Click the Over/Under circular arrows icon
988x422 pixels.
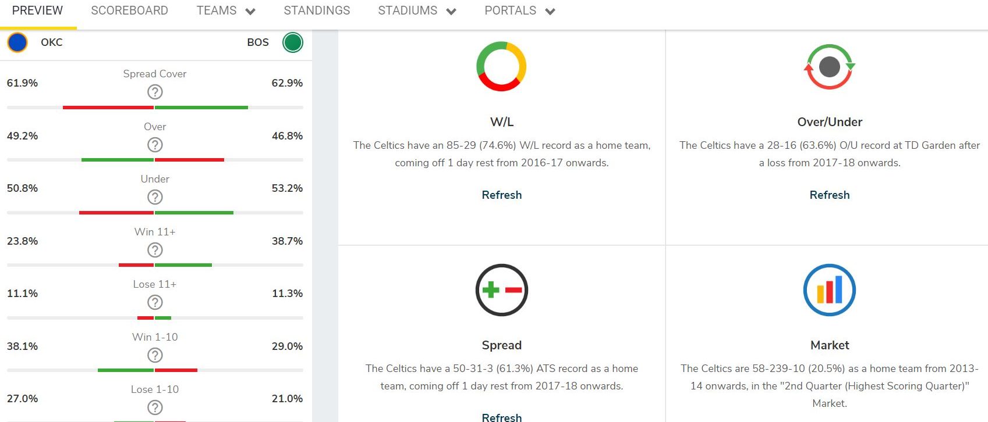[x=829, y=66]
